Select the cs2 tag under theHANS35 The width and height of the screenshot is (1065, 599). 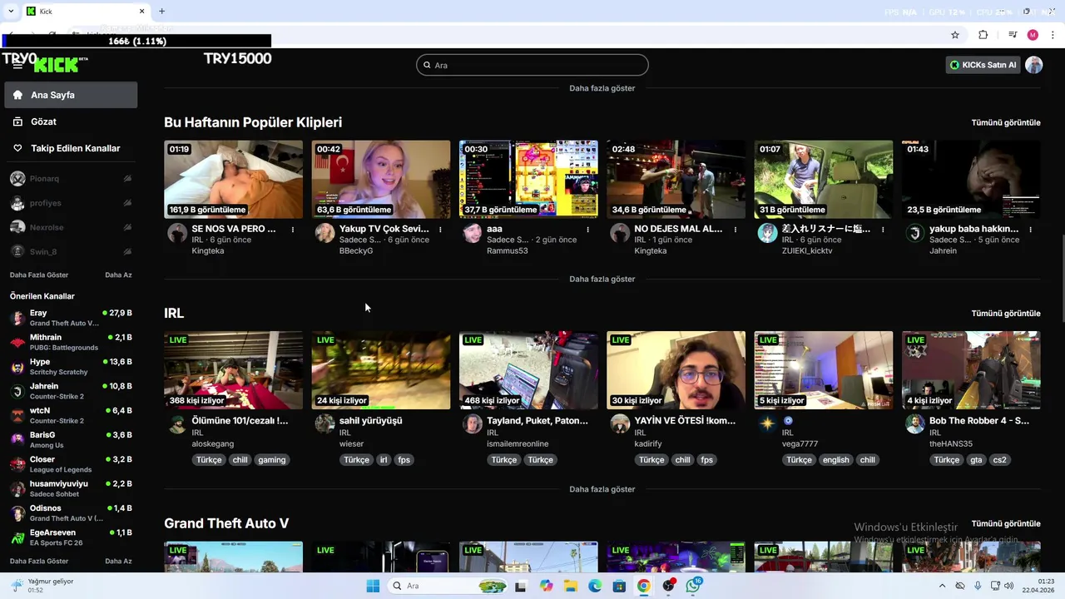[999, 460]
